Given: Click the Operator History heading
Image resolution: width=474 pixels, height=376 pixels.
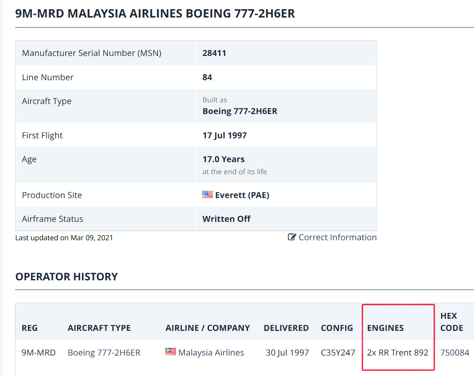Looking at the screenshot, I should click(x=66, y=277).
